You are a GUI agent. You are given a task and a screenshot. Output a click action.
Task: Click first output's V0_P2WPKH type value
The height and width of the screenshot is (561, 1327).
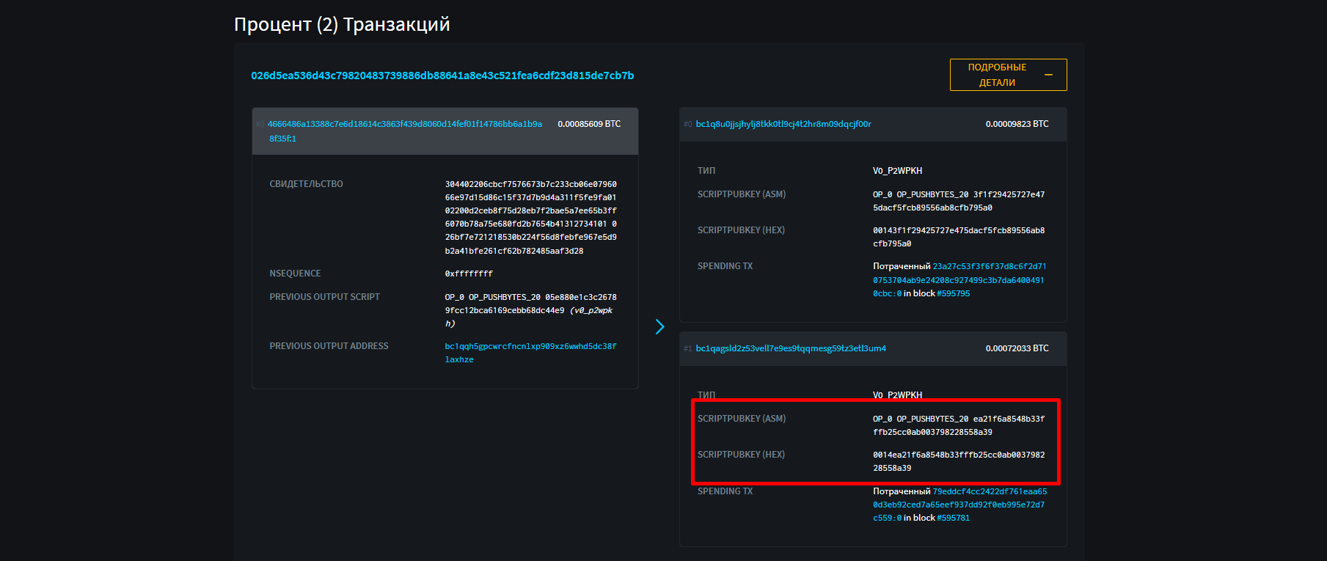point(897,171)
